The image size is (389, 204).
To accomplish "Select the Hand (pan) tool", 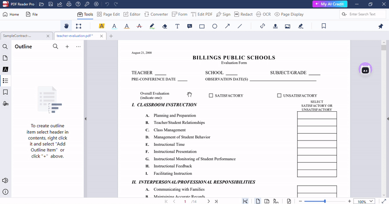I will click(x=66, y=26).
